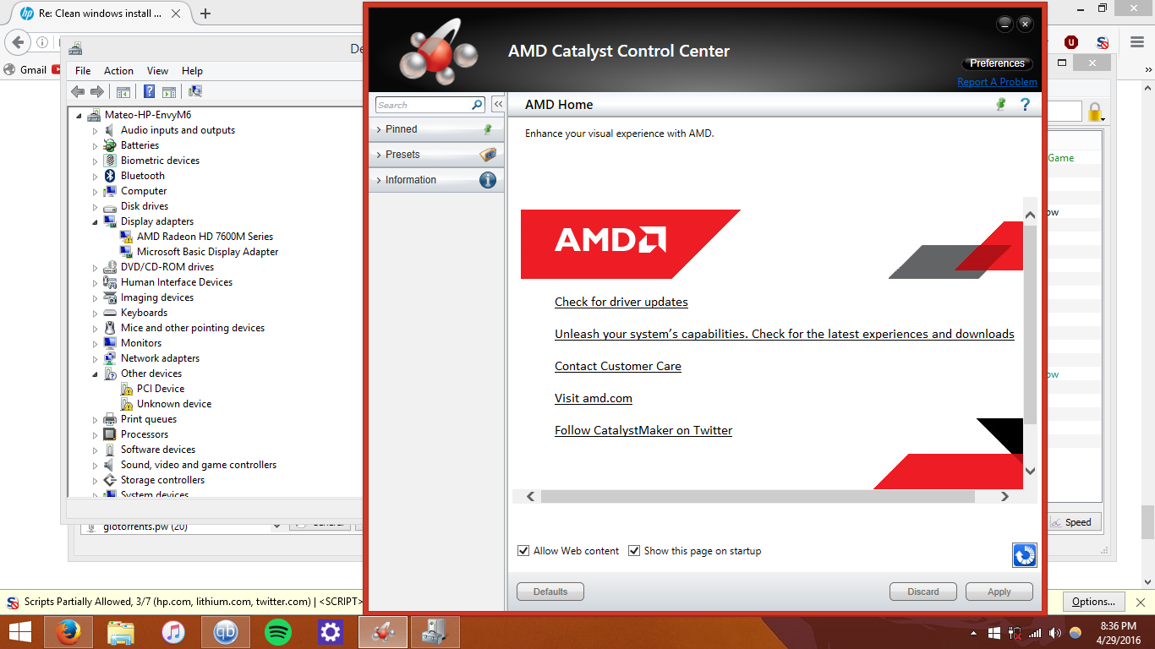Collapse the Display adapters tree node
1155x649 pixels.
(96, 221)
